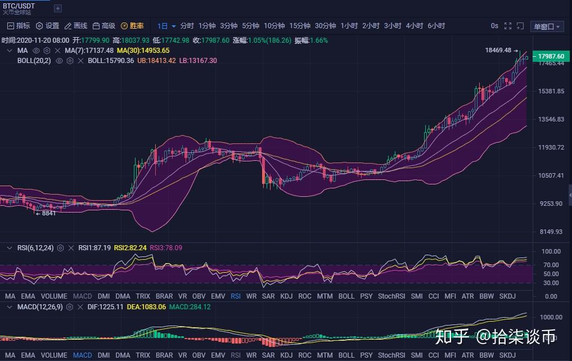
Task: Remove the RSI(6,12,24) panel
Action: [71, 248]
